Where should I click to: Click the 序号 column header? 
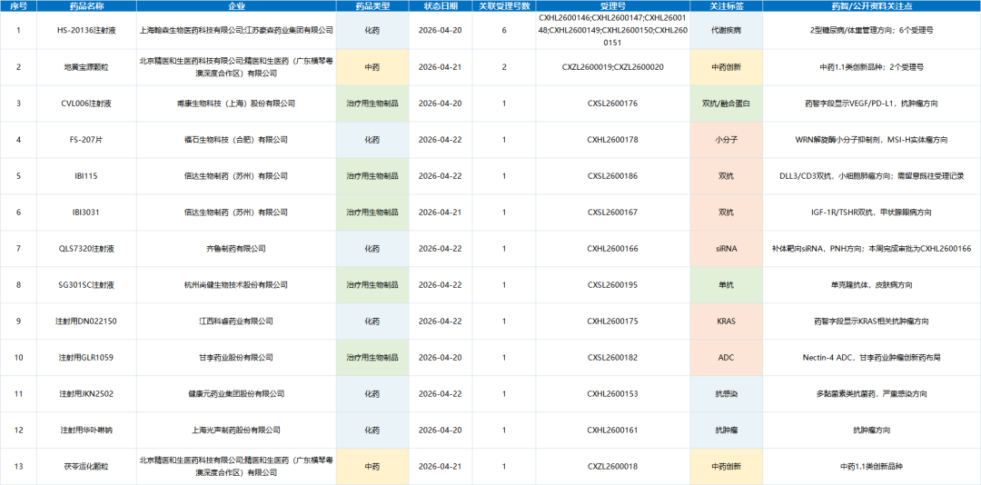tap(18, 5)
